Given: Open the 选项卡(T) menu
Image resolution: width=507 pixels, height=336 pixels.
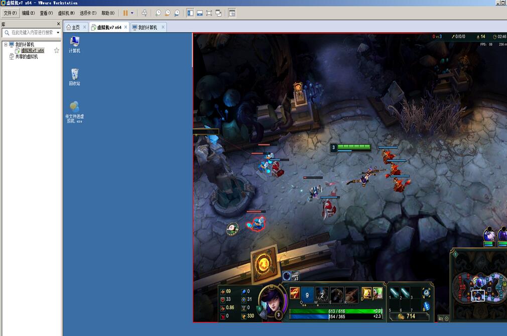Looking at the screenshot, I should [88, 13].
